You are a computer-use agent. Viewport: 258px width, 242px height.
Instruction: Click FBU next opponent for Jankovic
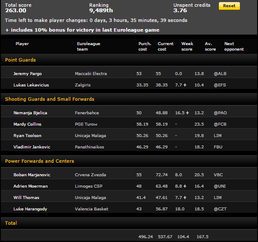click(x=218, y=147)
